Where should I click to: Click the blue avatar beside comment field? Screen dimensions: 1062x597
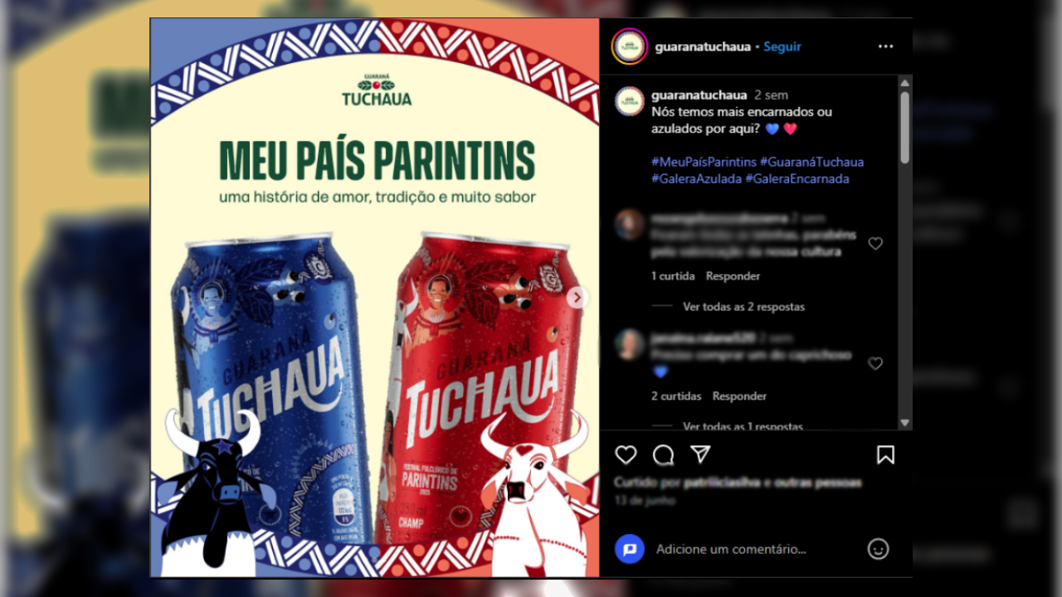pos(630,549)
